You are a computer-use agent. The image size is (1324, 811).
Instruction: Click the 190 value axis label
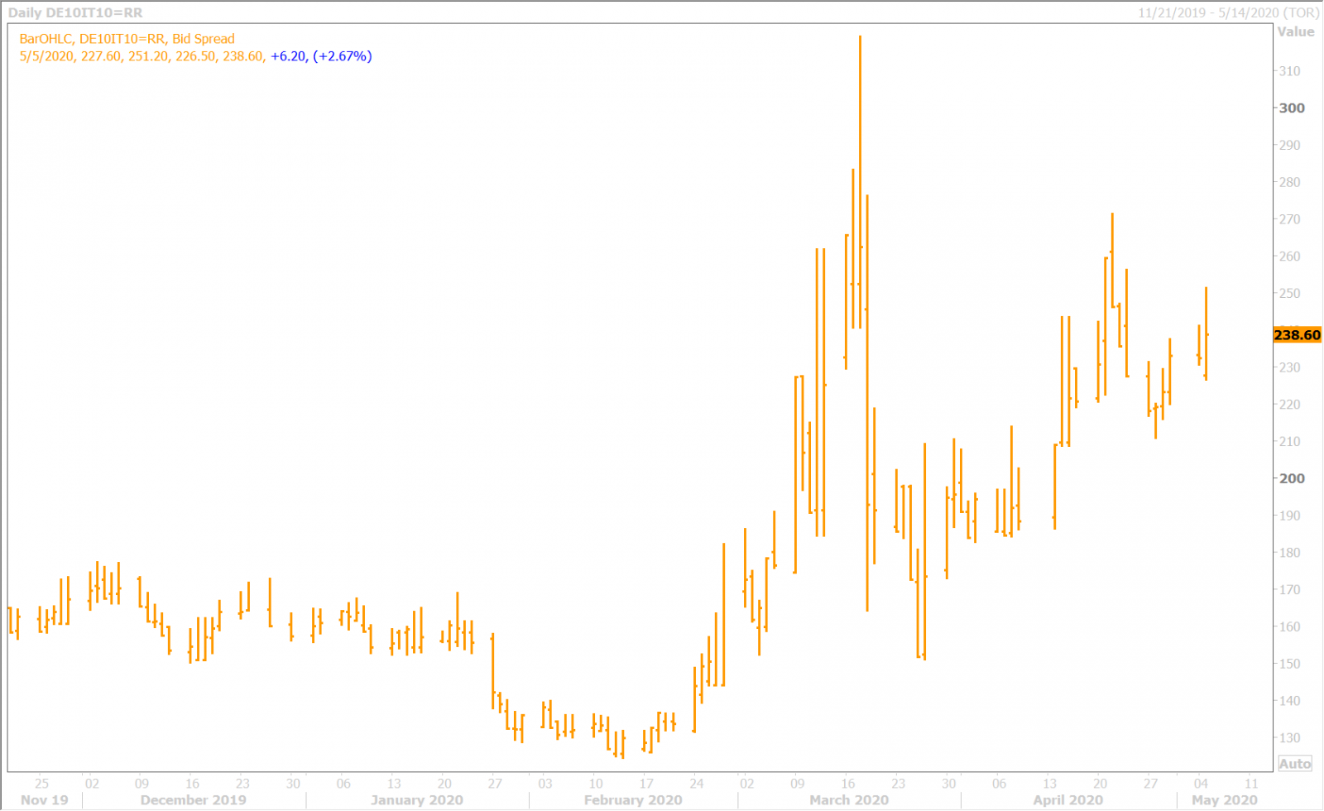(x=1289, y=516)
